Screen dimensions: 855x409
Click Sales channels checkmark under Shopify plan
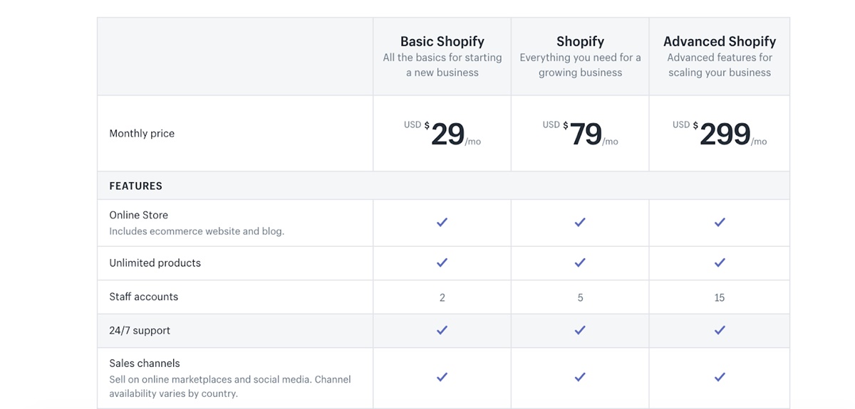click(x=580, y=378)
